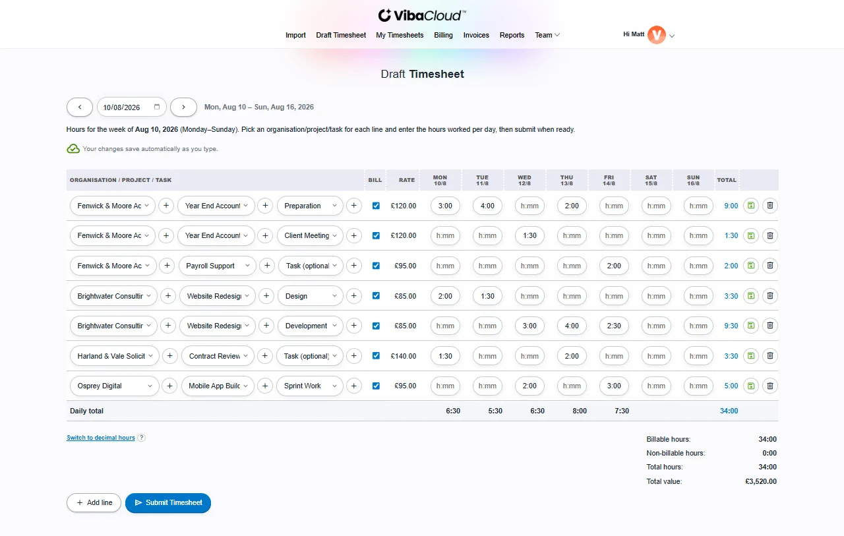The height and width of the screenshot is (536, 844).
Task: Open the Harland & Vale Solicitors organisation dropdown
Action: click(x=114, y=355)
